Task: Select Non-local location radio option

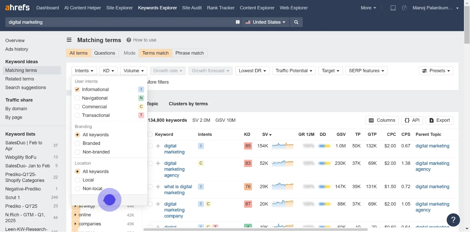Action: click(x=78, y=189)
